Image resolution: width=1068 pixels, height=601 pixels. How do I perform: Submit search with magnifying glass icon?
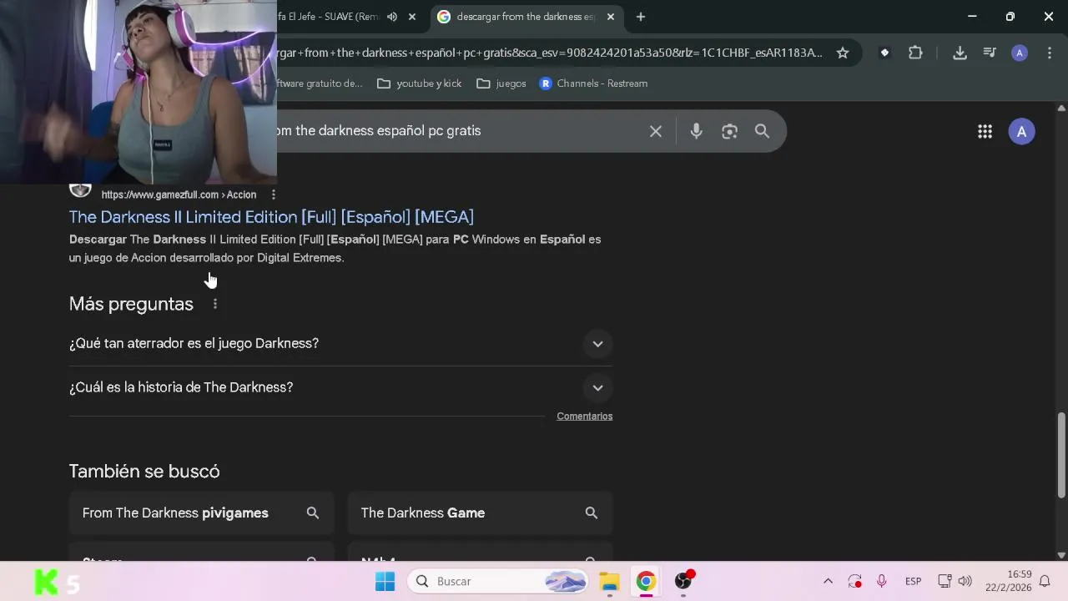pyautogui.click(x=762, y=131)
